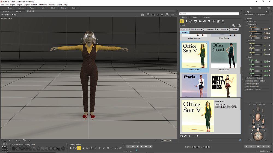Select the Translate/Pull editing tool

coord(79,148)
